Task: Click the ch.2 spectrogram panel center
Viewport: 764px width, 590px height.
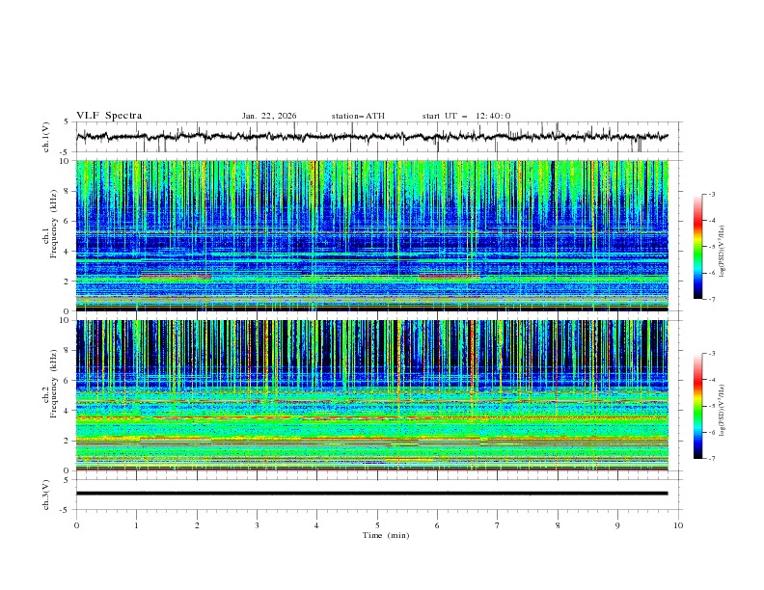Action: [377, 395]
